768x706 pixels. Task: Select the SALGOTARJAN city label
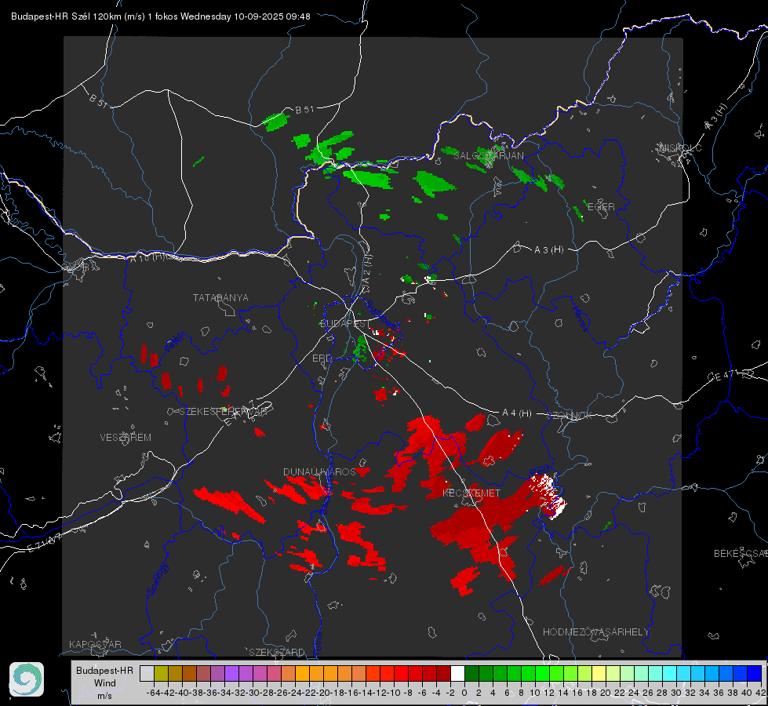pyautogui.click(x=488, y=156)
